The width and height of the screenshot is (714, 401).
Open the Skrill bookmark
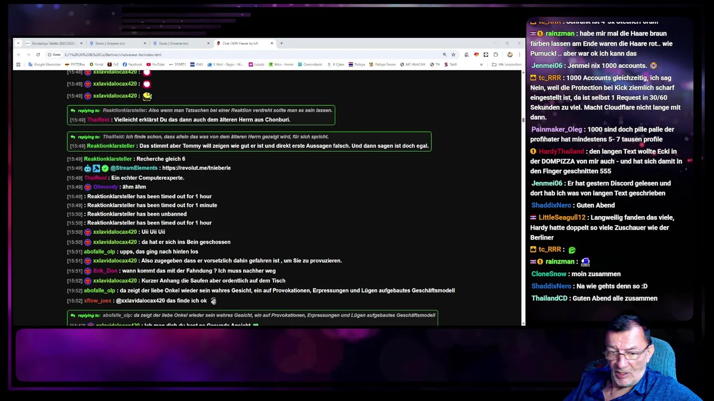click(451, 65)
